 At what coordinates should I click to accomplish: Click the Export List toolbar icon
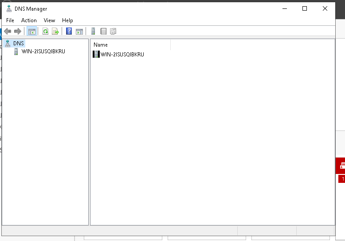pyautogui.click(x=55, y=31)
